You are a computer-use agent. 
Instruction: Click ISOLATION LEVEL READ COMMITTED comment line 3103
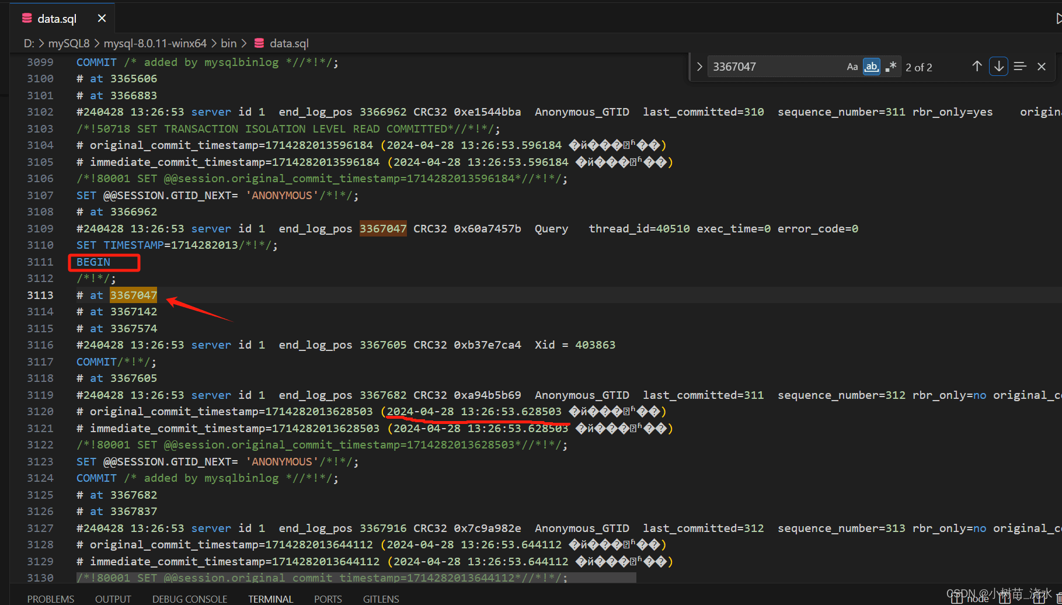pos(288,128)
